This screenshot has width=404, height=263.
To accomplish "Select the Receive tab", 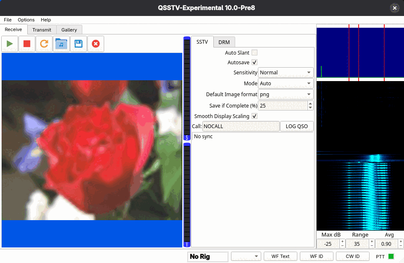I will pos(13,29).
